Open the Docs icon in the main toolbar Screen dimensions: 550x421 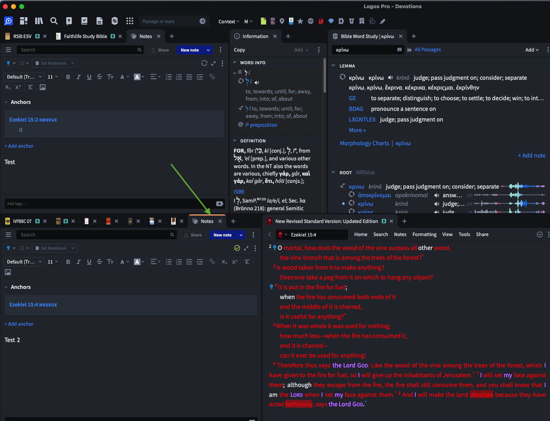100,21
